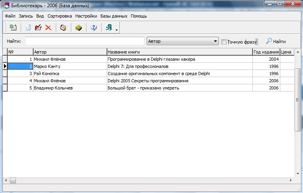Click the Название книги column header
303x193 pixels.
(x=180, y=52)
